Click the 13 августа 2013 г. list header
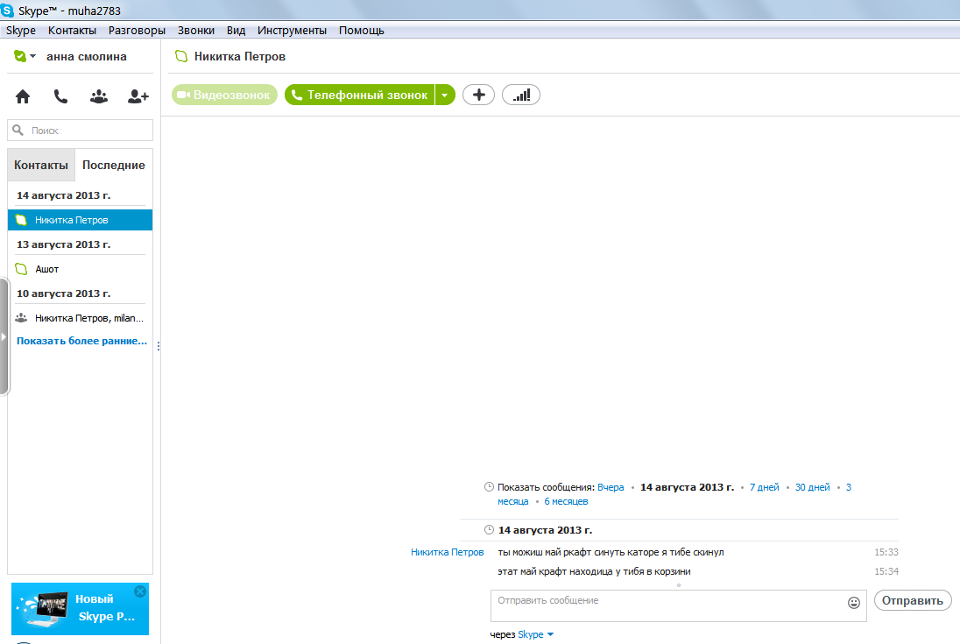This screenshot has width=960, height=644. (x=64, y=244)
